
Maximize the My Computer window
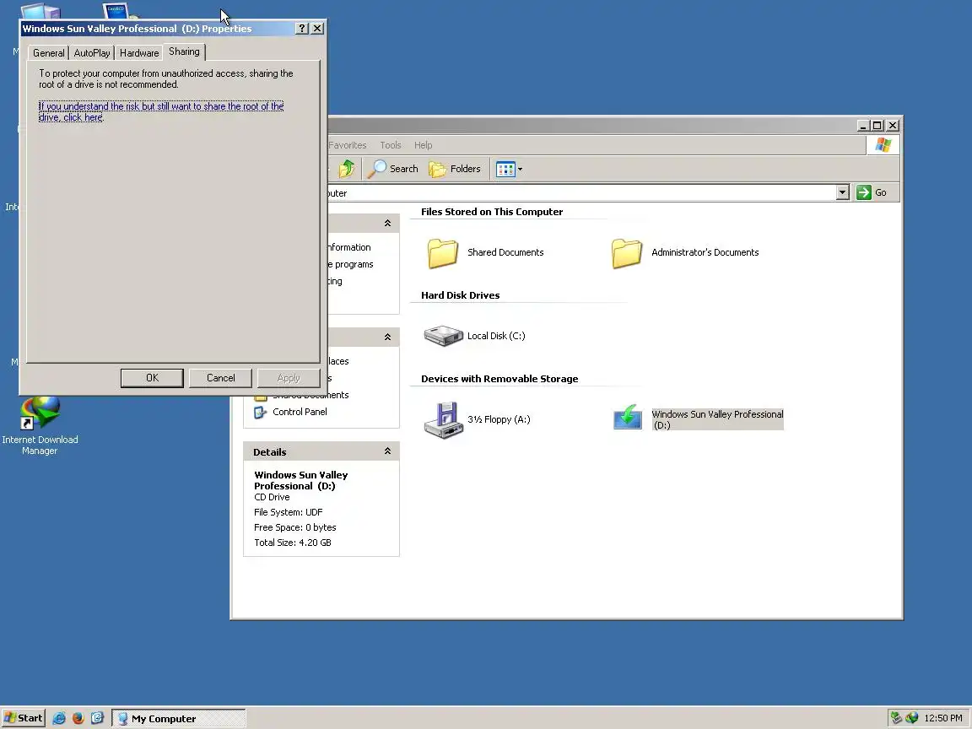click(x=877, y=126)
